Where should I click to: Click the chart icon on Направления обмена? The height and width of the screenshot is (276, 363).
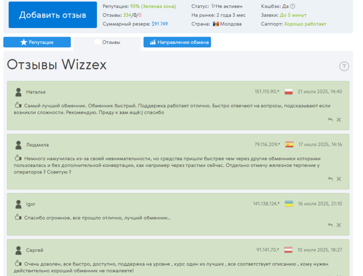click(153, 42)
